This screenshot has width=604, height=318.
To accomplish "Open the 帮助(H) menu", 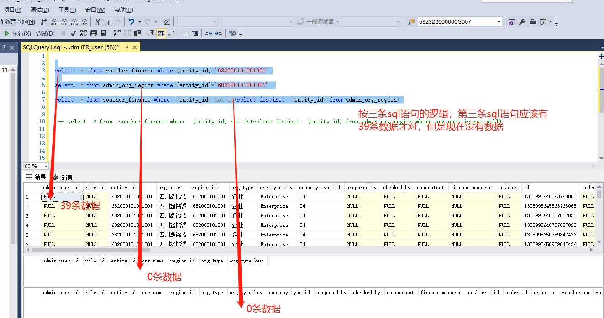I will pyautogui.click(x=124, y=10).
